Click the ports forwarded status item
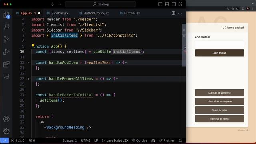This screenshot has width=256, height=144. coord(32,140)
